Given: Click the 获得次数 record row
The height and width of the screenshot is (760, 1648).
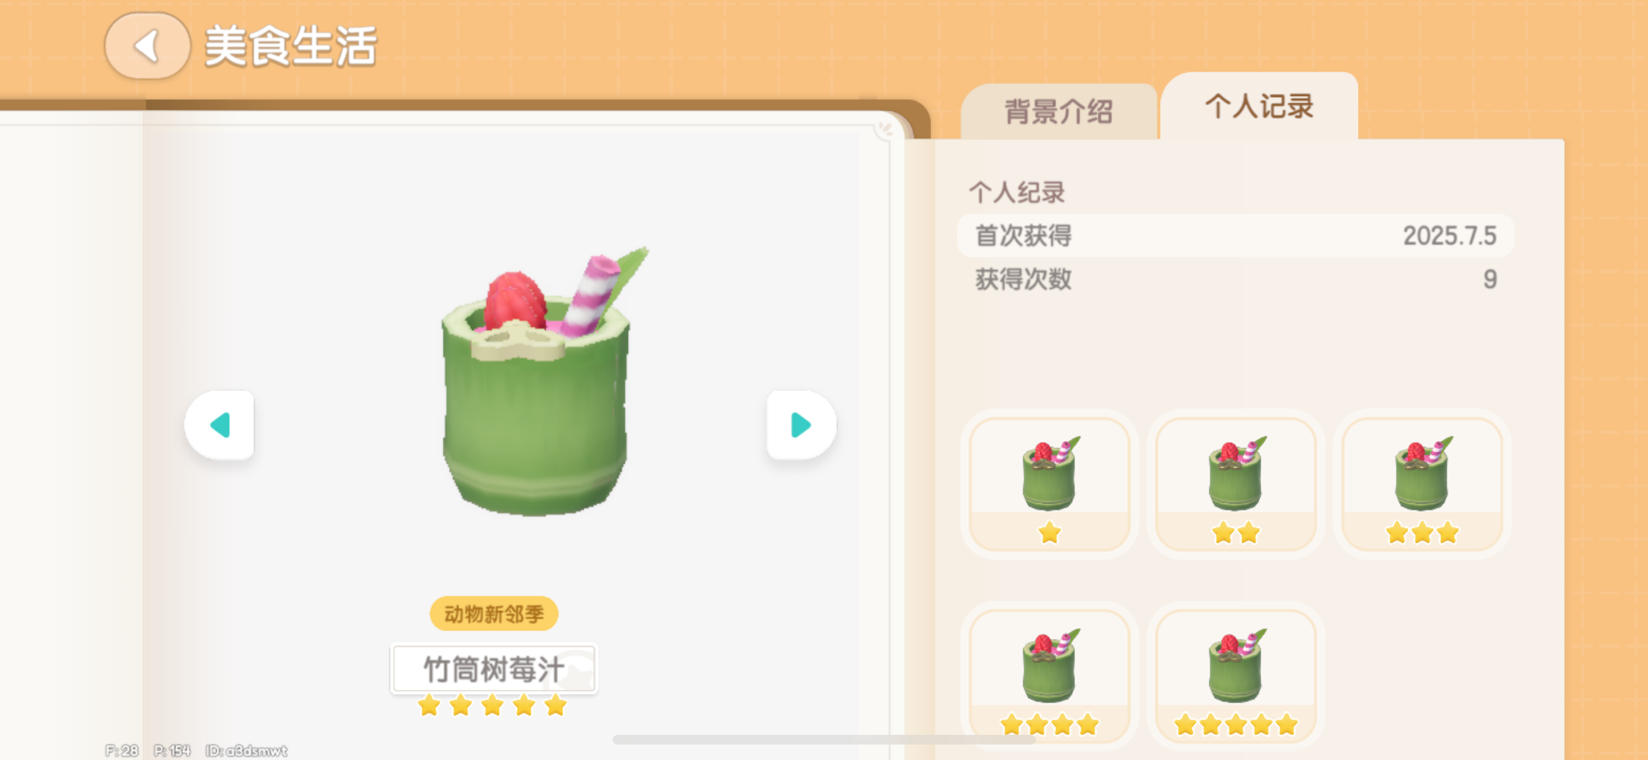Looking at the screenshot, I should tap(1235, 279).
